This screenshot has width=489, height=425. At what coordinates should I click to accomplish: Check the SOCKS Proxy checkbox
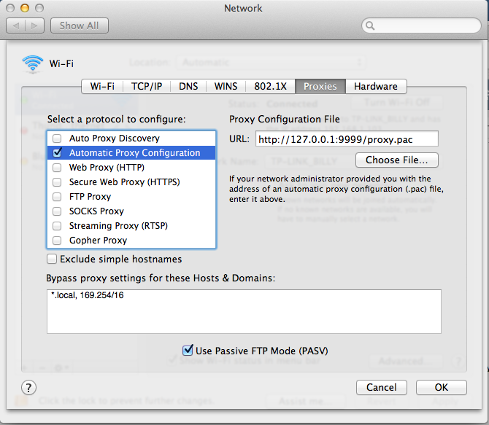(x=57, y=211)
